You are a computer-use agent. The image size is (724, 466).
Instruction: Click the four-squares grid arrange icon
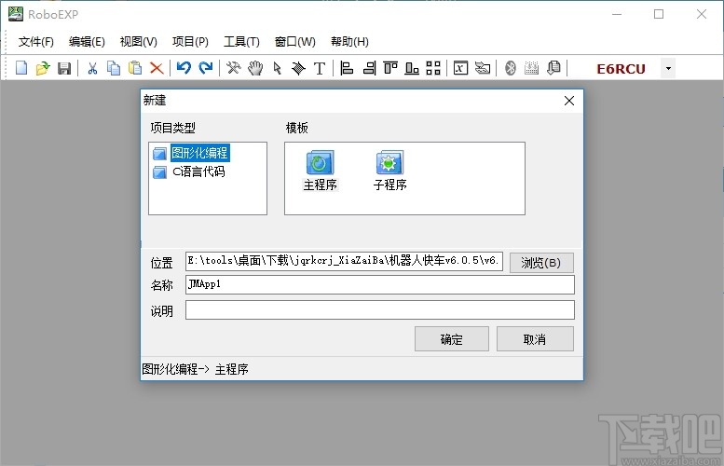pyautogui.click(x=433, y=68)
